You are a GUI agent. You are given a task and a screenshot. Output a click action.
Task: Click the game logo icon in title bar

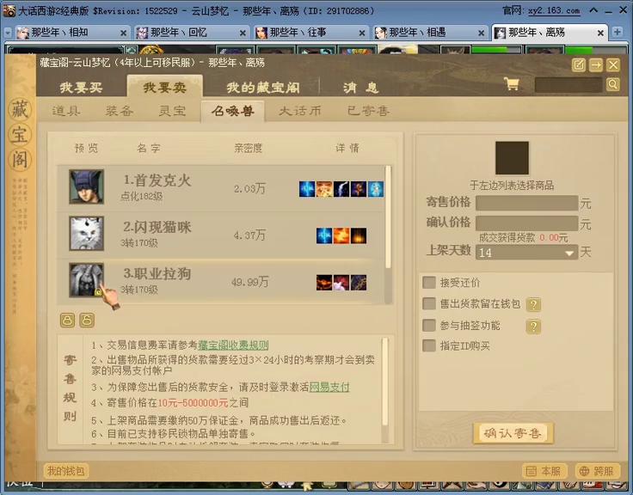[9, 10]
